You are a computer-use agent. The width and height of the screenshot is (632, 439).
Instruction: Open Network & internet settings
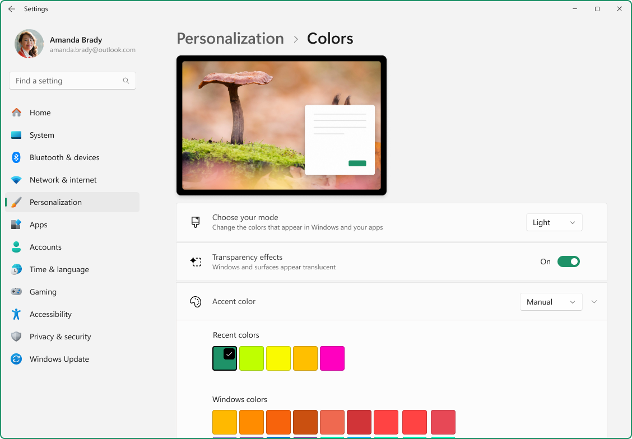tap(63, 180)
